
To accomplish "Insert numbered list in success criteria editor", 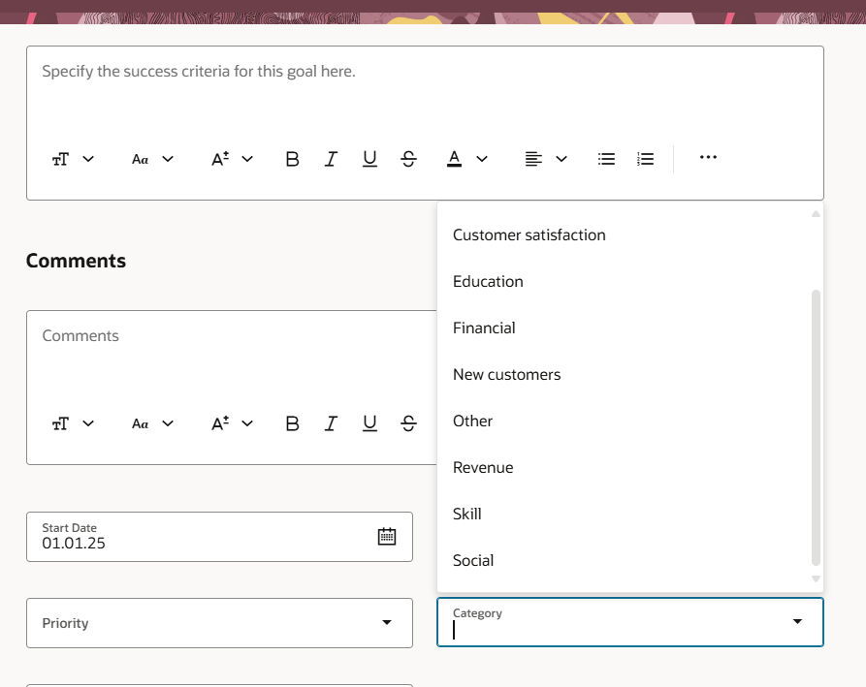I will [645, 159].
